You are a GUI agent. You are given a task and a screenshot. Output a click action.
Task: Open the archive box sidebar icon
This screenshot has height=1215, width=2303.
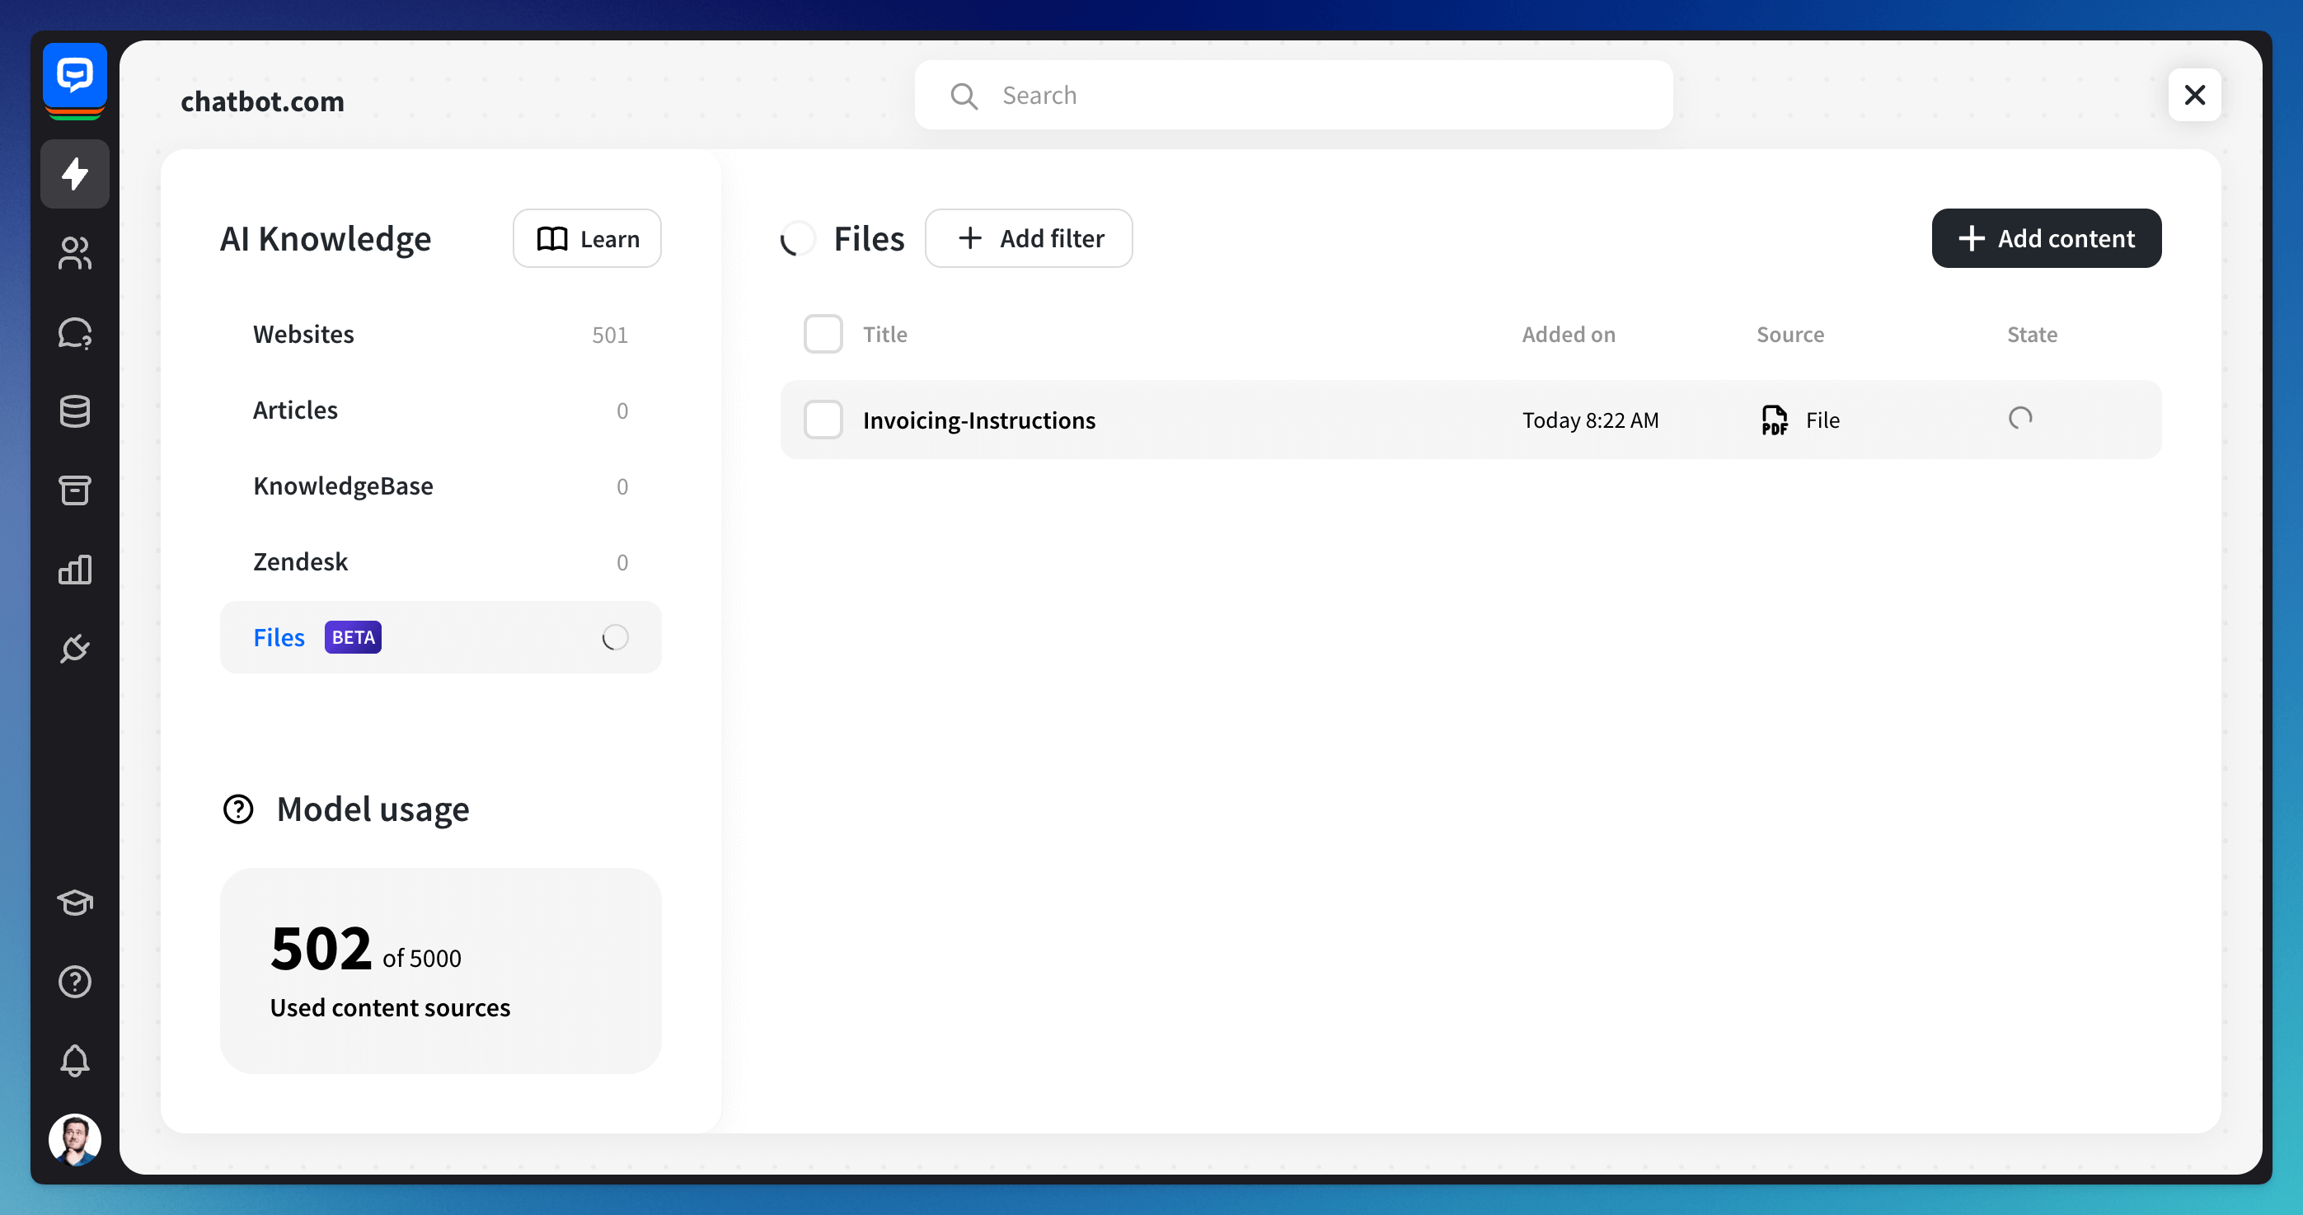75,490
